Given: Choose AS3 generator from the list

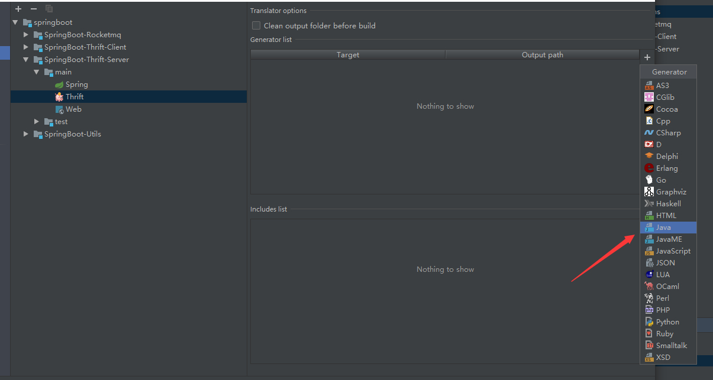Looking at the screenshot, I should 668,85.
